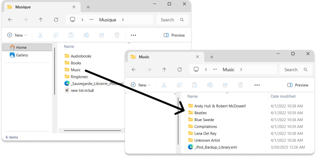The image size is (316, 157).
Task: Click Delete trash icon in Music toolbar
Action: click(x=241, y=85)
